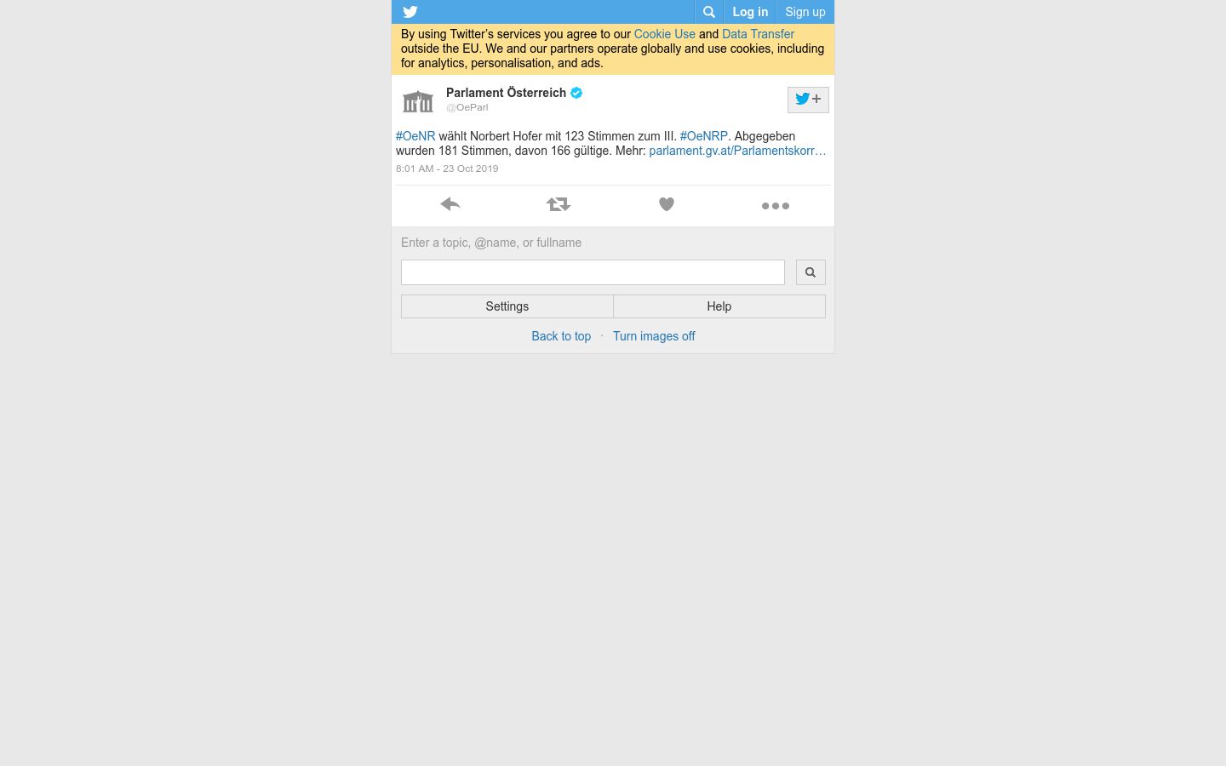The height and width of the screenshot is (766, 1226).
Task: Open the Settings tab
Action: (507, 306)
